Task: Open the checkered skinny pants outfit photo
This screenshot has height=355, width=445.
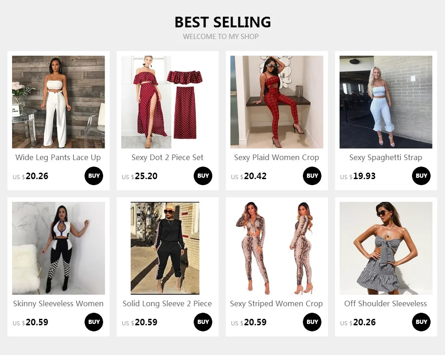Action: point(59,248)
